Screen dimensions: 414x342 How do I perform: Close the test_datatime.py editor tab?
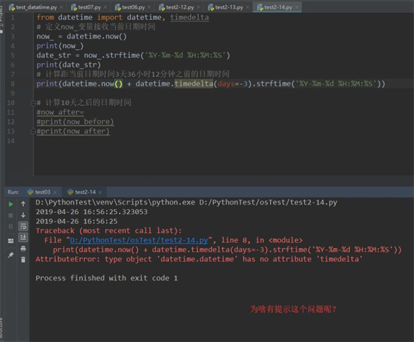61,7
